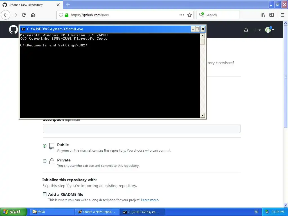Open the page actions three-dot menu

click(x=181, y=15)
